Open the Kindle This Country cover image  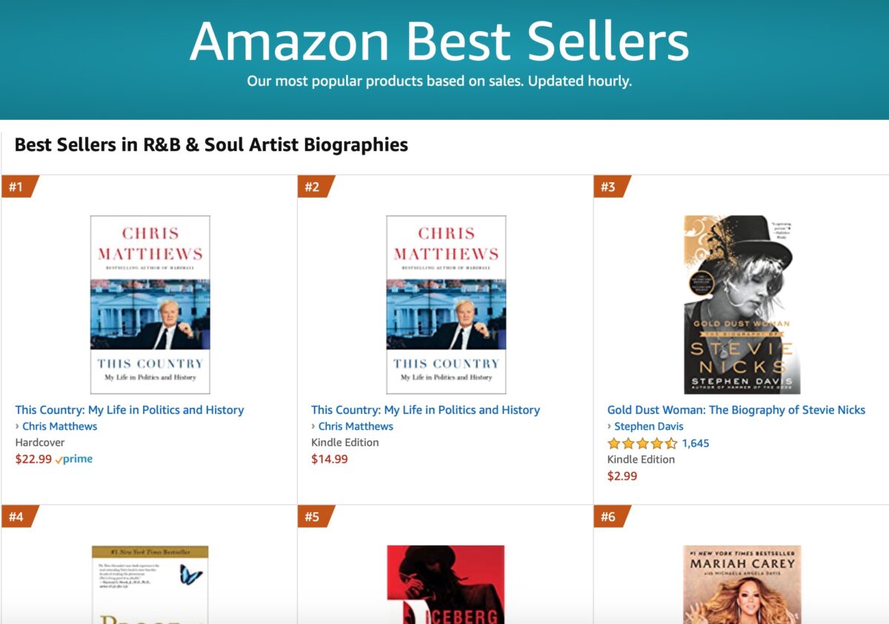click(x=446, y=304)
